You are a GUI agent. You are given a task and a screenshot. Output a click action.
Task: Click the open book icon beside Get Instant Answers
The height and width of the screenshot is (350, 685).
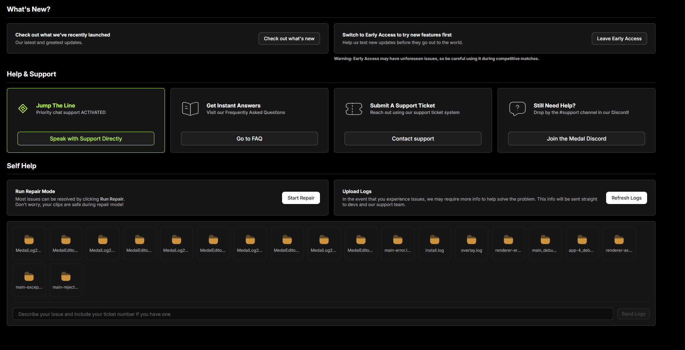point(190,109)
